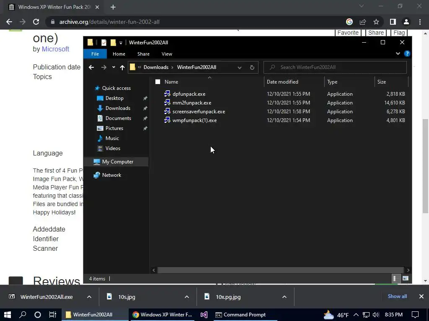The image size is (429, 321).
Task: Click the Flag button on archive.org
Action: point(399,33)
